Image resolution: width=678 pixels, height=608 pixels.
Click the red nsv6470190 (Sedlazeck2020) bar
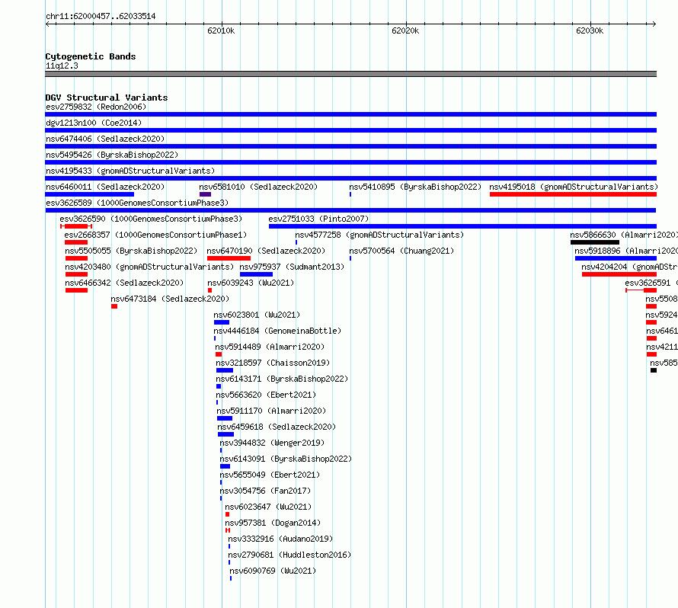tap(229, 258)
